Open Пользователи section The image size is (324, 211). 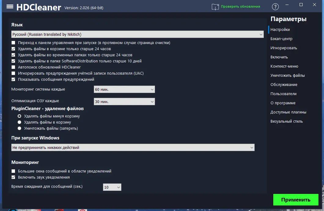click(x=284, y=94)
